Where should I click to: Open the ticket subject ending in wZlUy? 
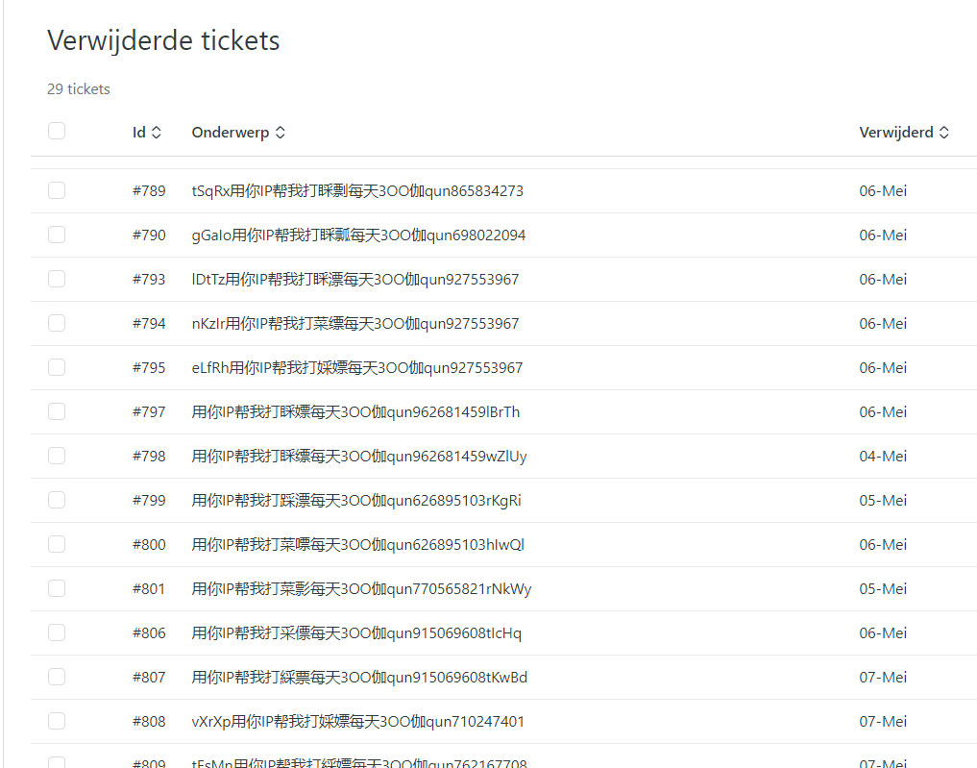pos(359,457)
